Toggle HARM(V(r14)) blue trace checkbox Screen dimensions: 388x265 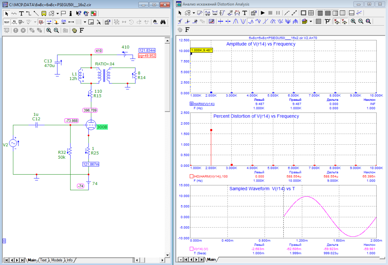pyautogui.click(x=191, y=104)
